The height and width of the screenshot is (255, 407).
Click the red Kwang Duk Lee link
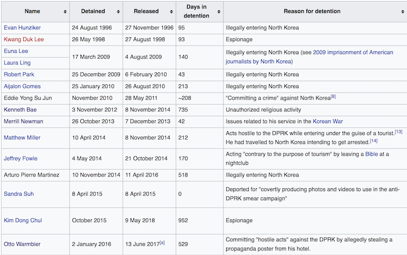24,40
